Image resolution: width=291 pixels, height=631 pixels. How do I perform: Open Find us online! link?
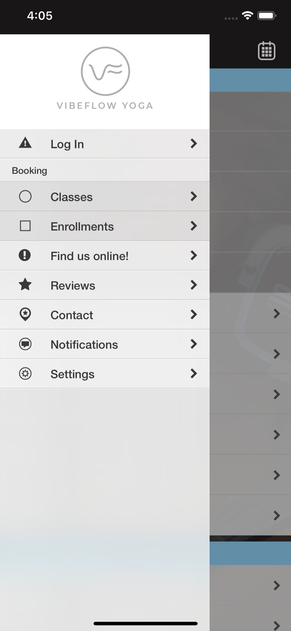(x=105, y=256)
